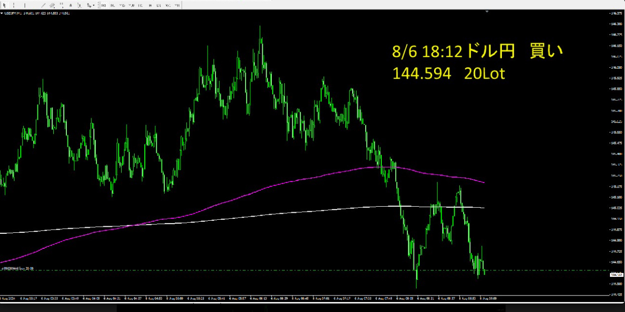Screen dimensions: 625x312
Task: Pick the Fibonacci retracement tool
Action: (61, 6)
